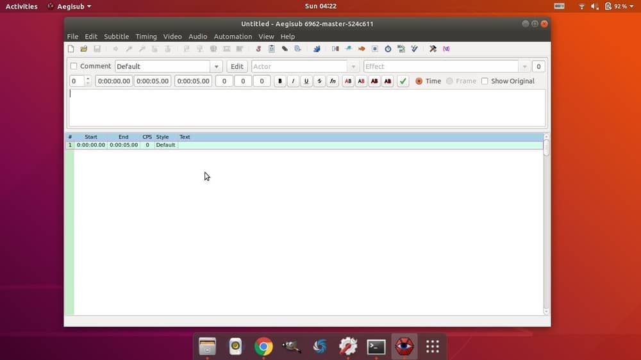The width and height of the screenshot is (641, 360).
Task: Select the Frame radio button
Action: [x=449, y=81]
